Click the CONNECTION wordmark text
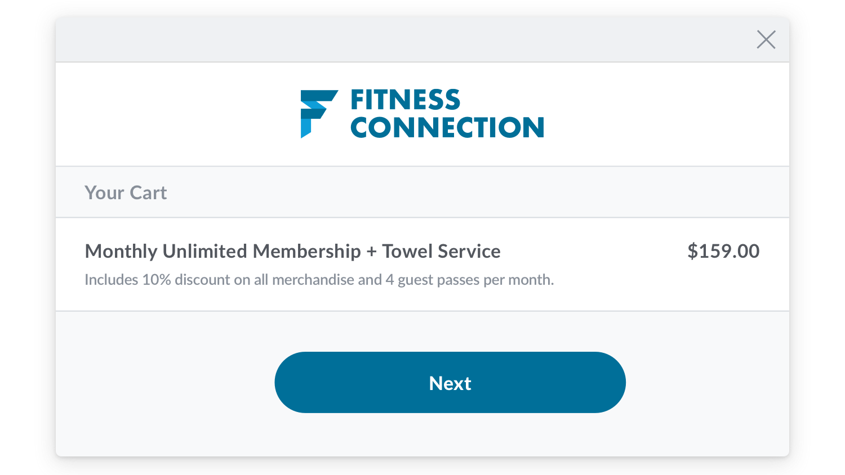845x475 pixels. (447, 128)
